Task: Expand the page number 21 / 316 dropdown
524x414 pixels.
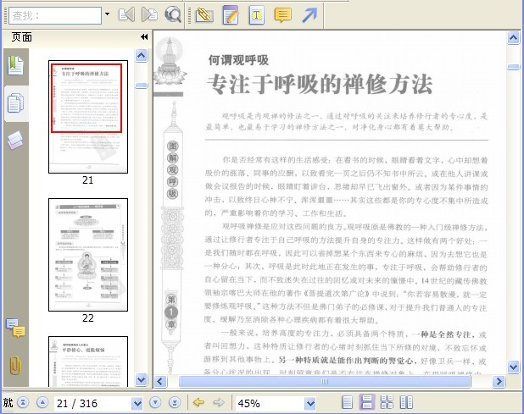Action: 137,404
